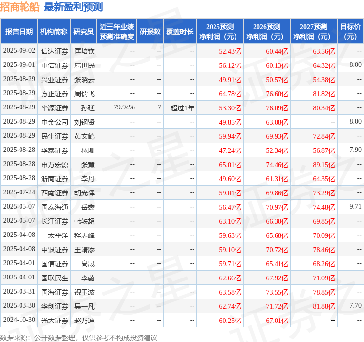Select the 中银证券 institution cell
The height and width of the screenshot is (342, 364).
click(55, 250)
